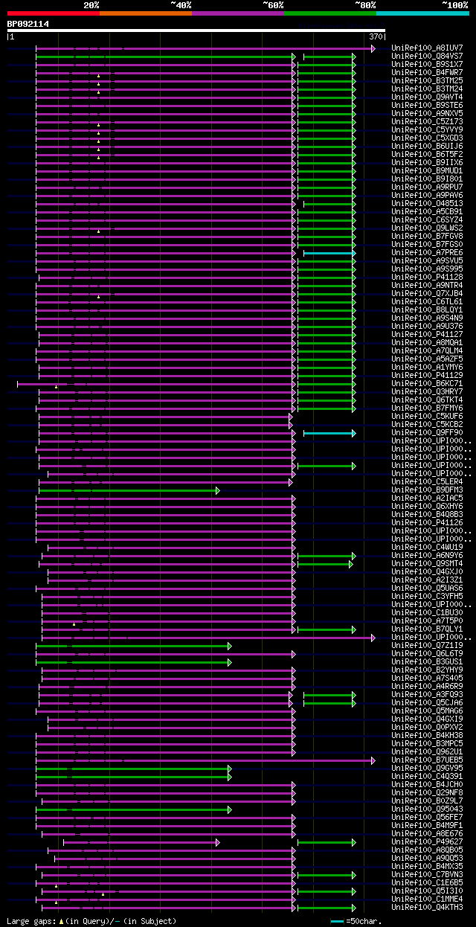The image size is (476, 927).
Task: Click the UniRef100_A7PRE6 label
Action: tap(427, 253)
